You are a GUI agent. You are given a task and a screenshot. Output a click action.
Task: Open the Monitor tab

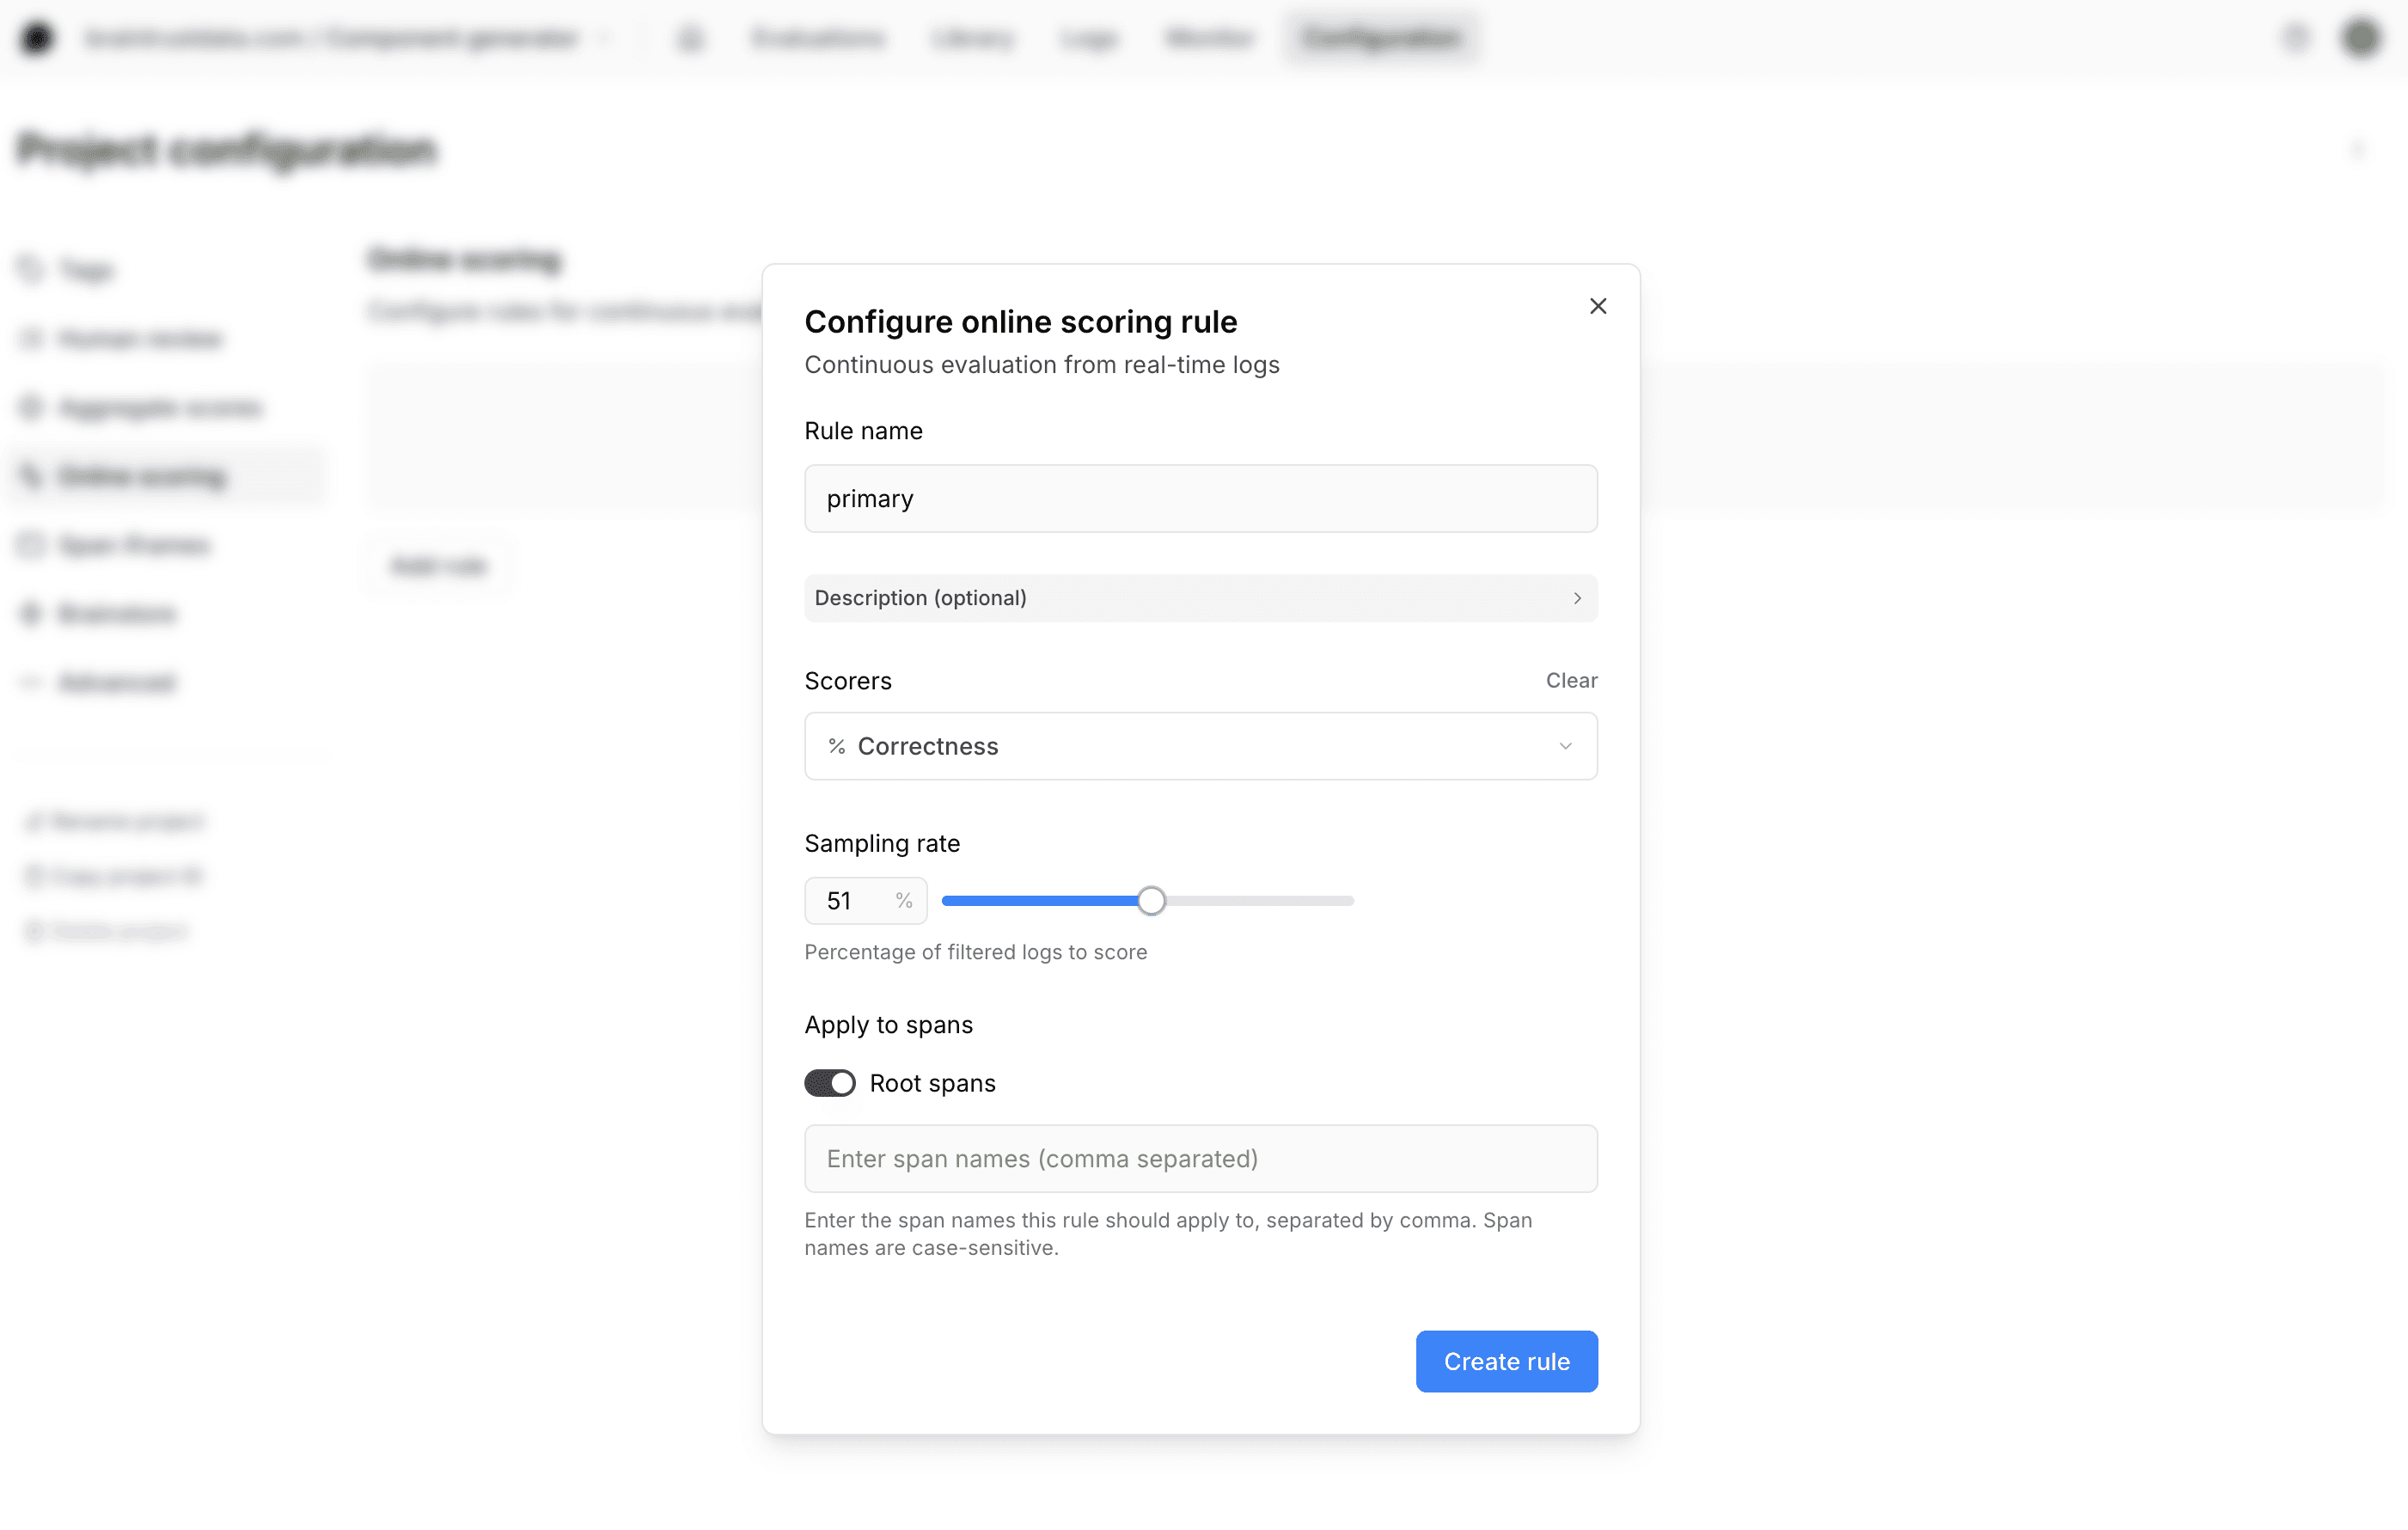tap(1209, 37)
